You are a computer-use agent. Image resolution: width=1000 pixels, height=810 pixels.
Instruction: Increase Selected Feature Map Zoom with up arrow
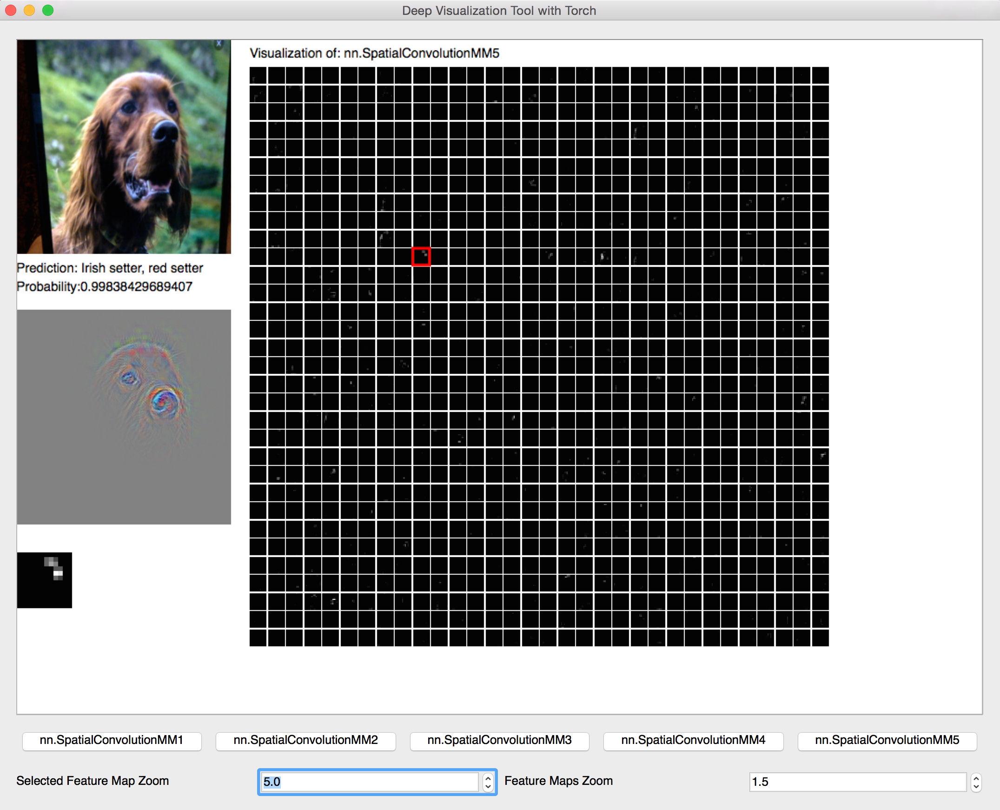pos(488,777)
